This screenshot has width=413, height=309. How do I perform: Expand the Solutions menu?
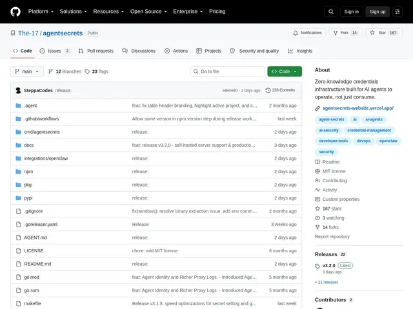(x=73, y=12)
